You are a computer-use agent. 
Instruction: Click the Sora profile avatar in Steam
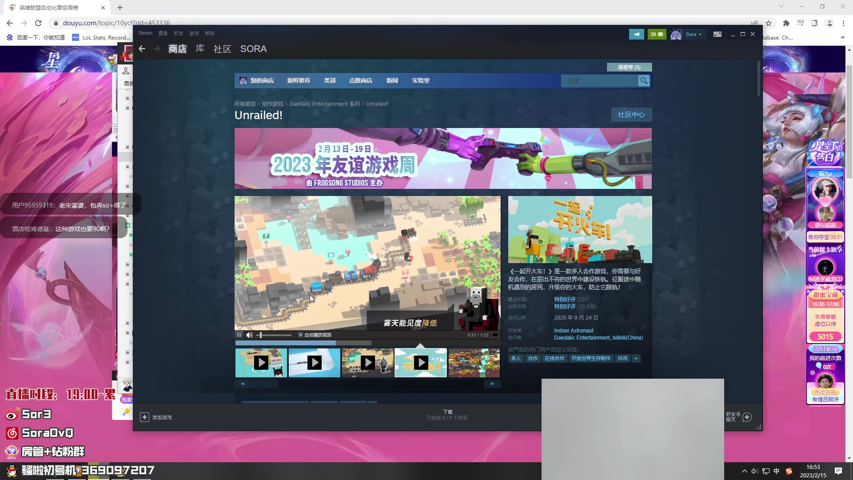675,34
